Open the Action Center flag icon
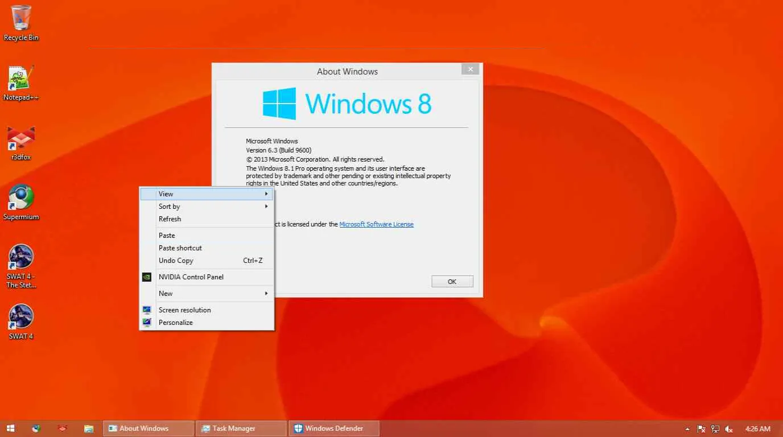Viewport: 783px width, 437px height. (x=702, y=429)
